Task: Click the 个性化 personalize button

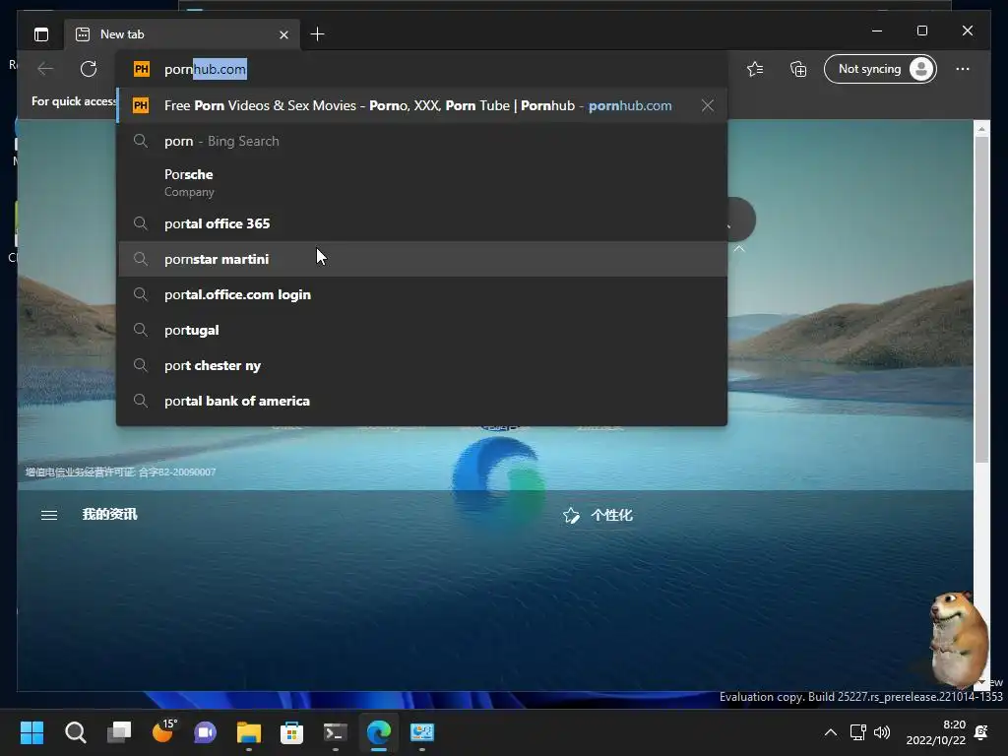Action: pos(598,515)
